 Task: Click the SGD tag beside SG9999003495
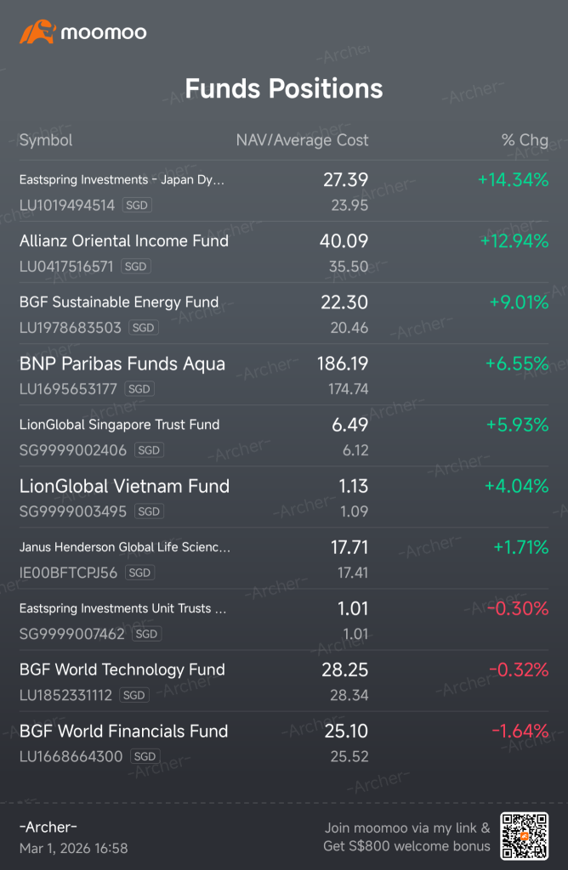click(149, 511)
